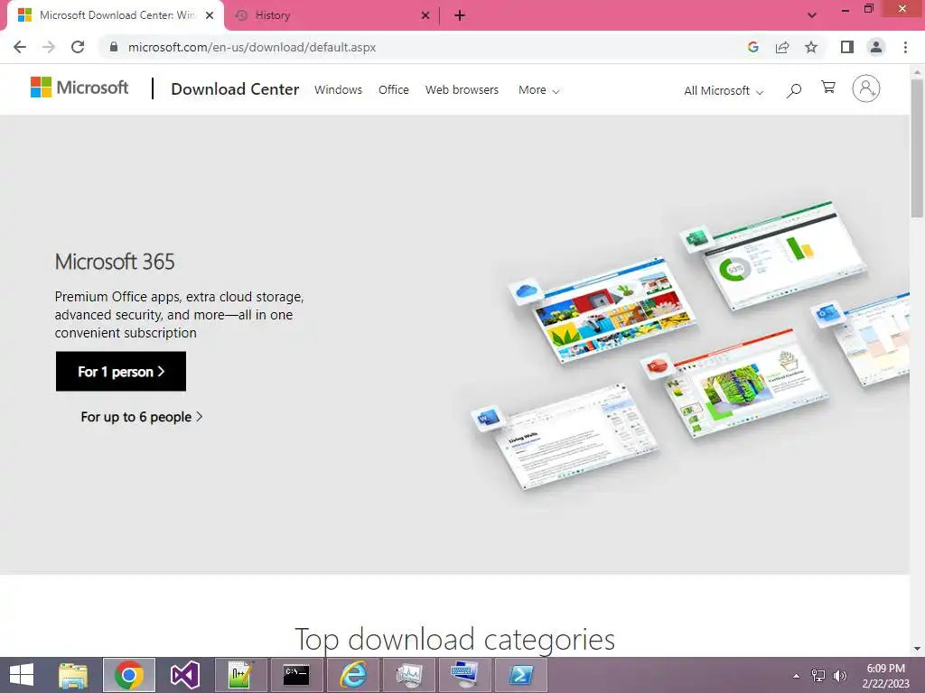The height and width of the screenshot is (693, 925).
Task: Click the For 1 person button
Action: (121, 371)
